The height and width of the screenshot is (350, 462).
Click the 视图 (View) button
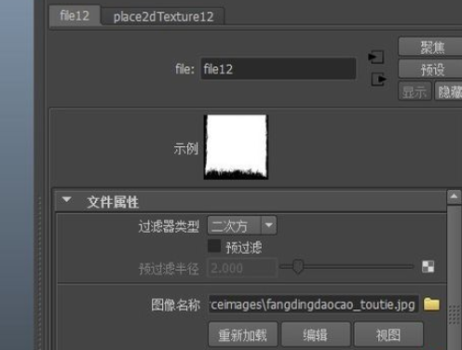coord(388,334)
